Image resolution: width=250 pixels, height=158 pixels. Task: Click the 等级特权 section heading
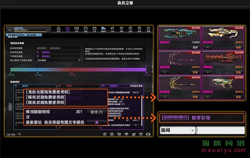[15, 82]
